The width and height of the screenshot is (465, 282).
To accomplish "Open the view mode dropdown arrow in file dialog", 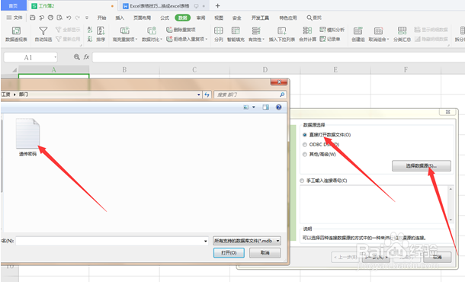I will [254, 107].
